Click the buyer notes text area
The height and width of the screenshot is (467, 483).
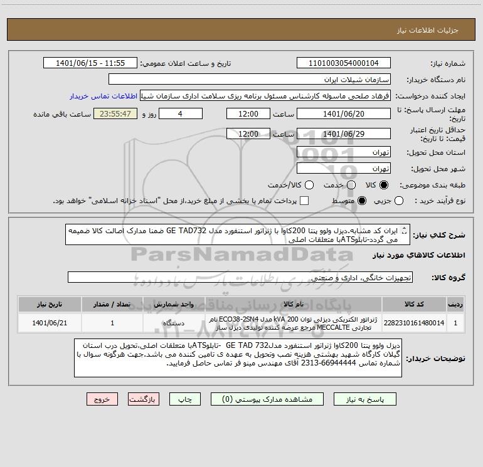[x=238, y=358]
